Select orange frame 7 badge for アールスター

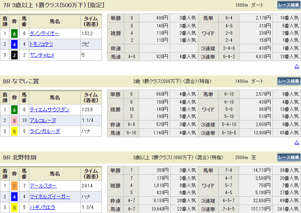coord(14,186)
